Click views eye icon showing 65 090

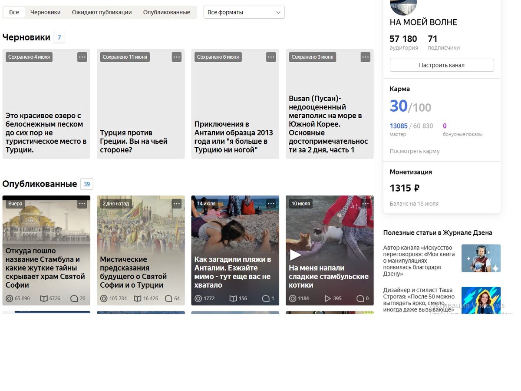[x=9, y=298]
